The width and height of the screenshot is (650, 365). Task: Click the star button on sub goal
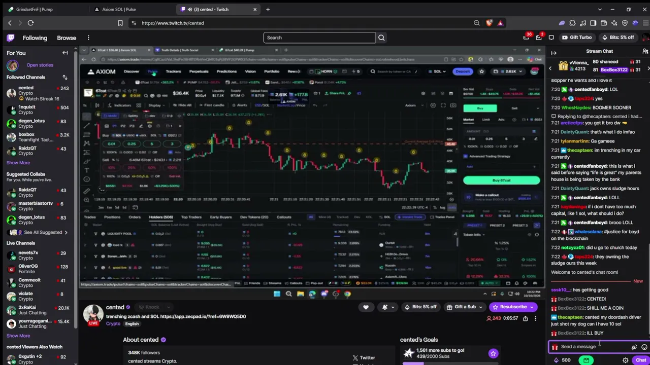493,354
